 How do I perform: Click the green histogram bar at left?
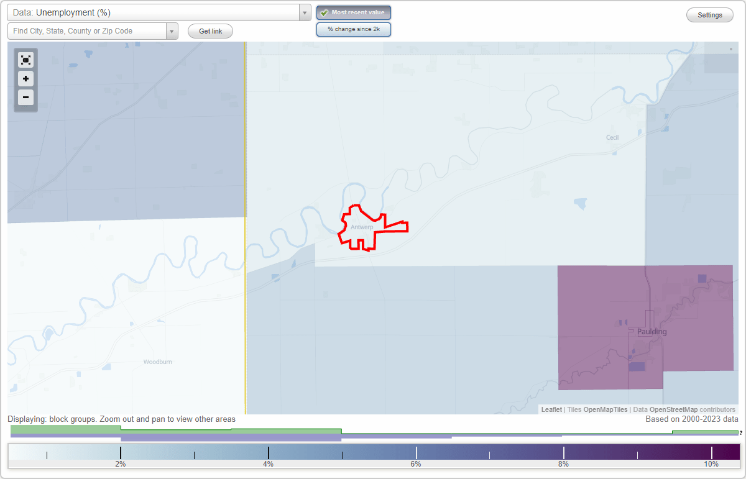pyautogui.click(x=65, y=429)
